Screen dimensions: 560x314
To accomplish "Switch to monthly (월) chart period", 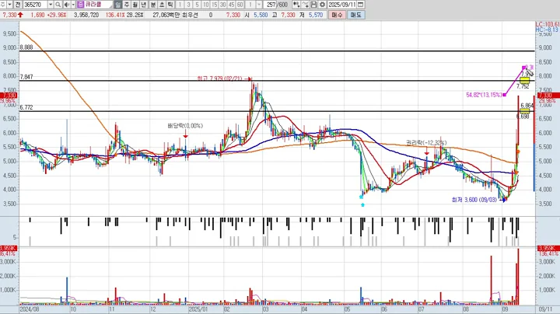I will pos(135,5).
